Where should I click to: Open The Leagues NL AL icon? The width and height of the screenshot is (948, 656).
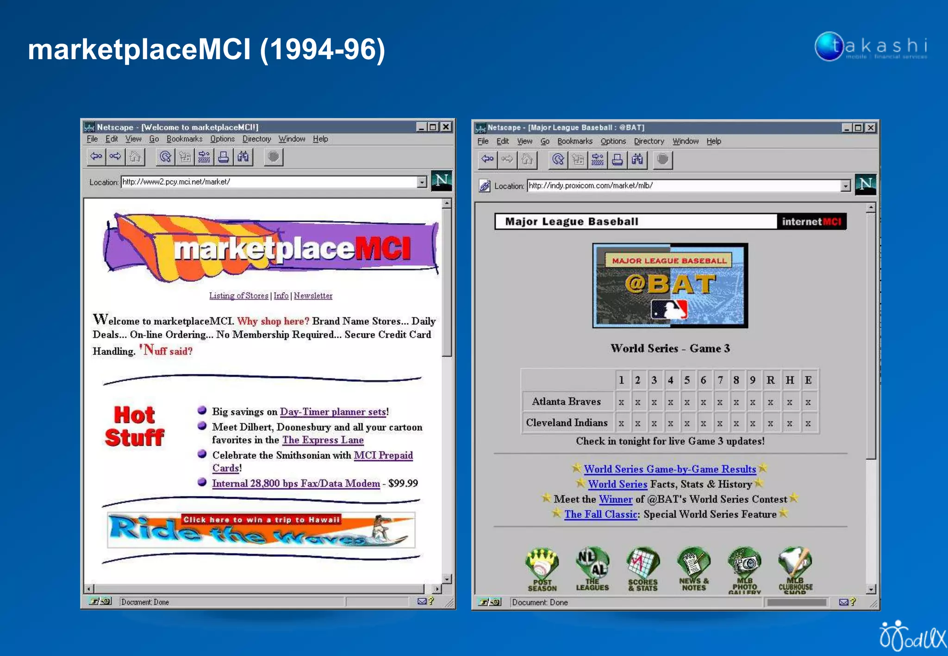[x=592, y=569]
